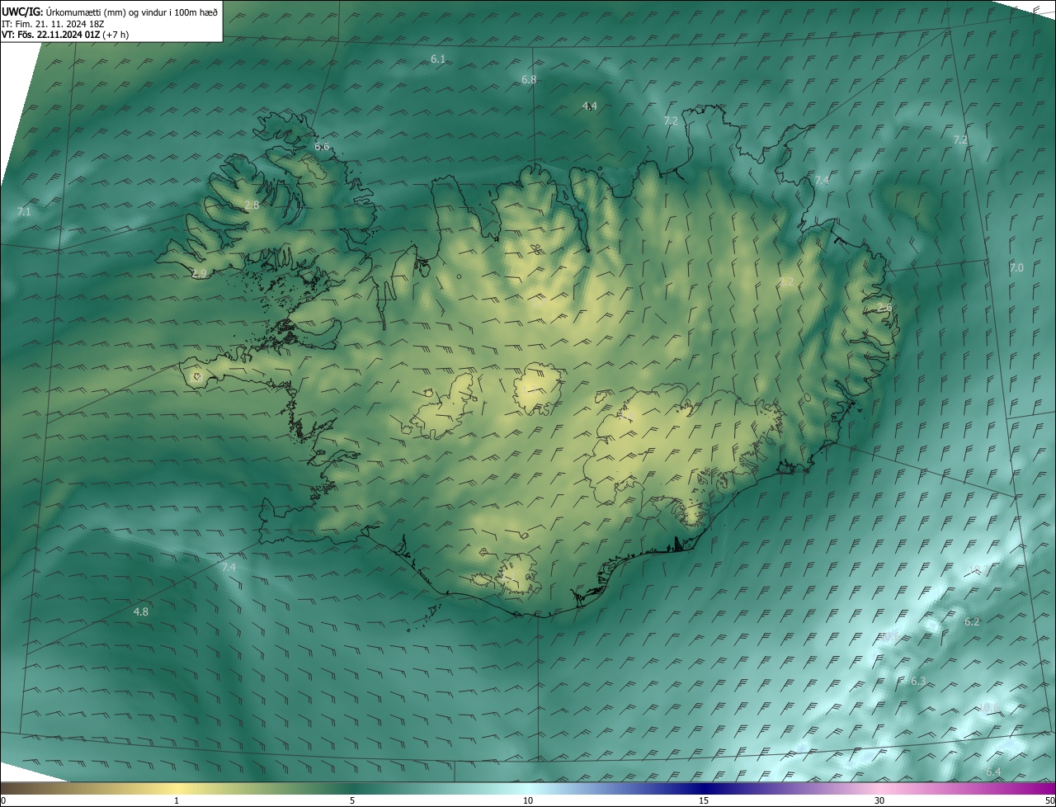Click the 2.2 value label on the map
Screen dimensions: 1056x807
[x=786, y=281]
